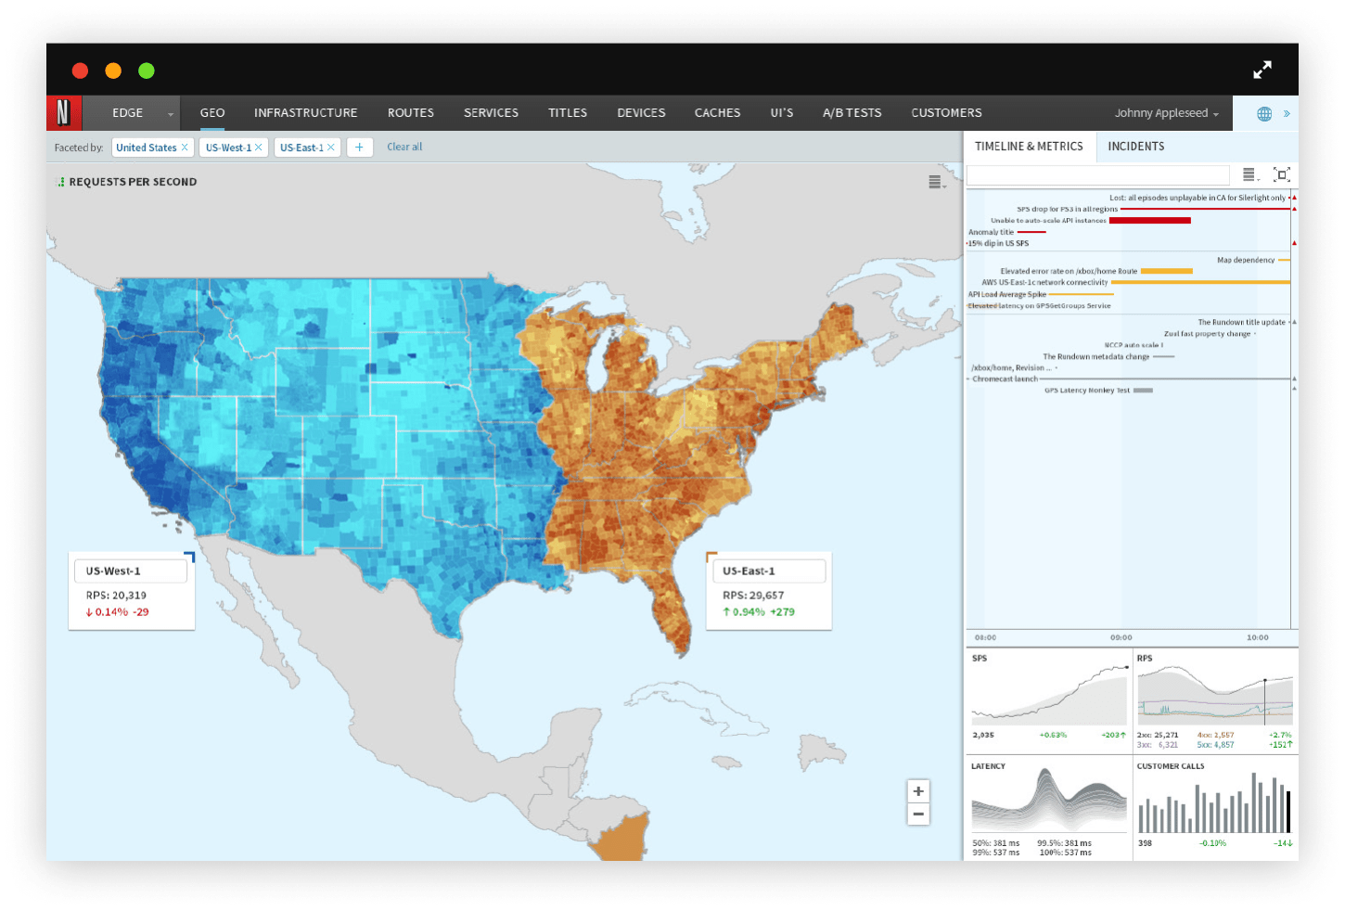
Task: Go to the UI'S tab
Action: (782, 113)
